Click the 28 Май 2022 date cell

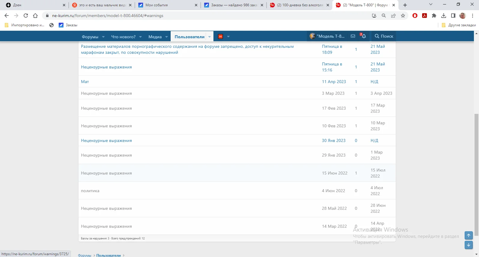(334, 208)
